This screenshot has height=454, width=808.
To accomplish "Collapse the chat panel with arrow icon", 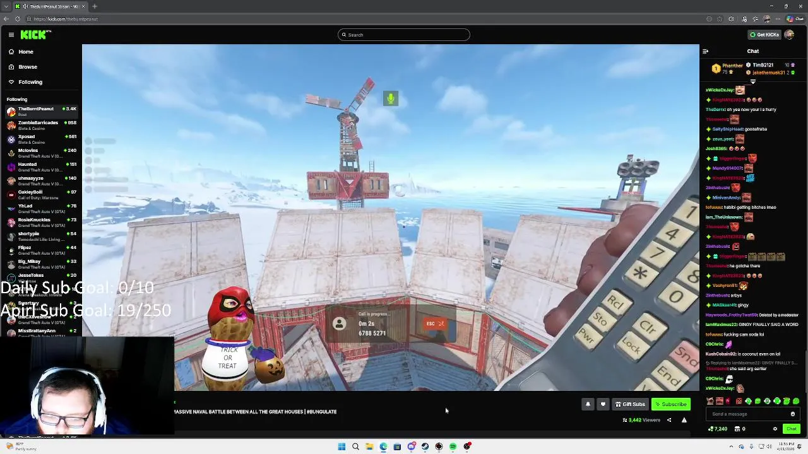I will click(705, 51).
